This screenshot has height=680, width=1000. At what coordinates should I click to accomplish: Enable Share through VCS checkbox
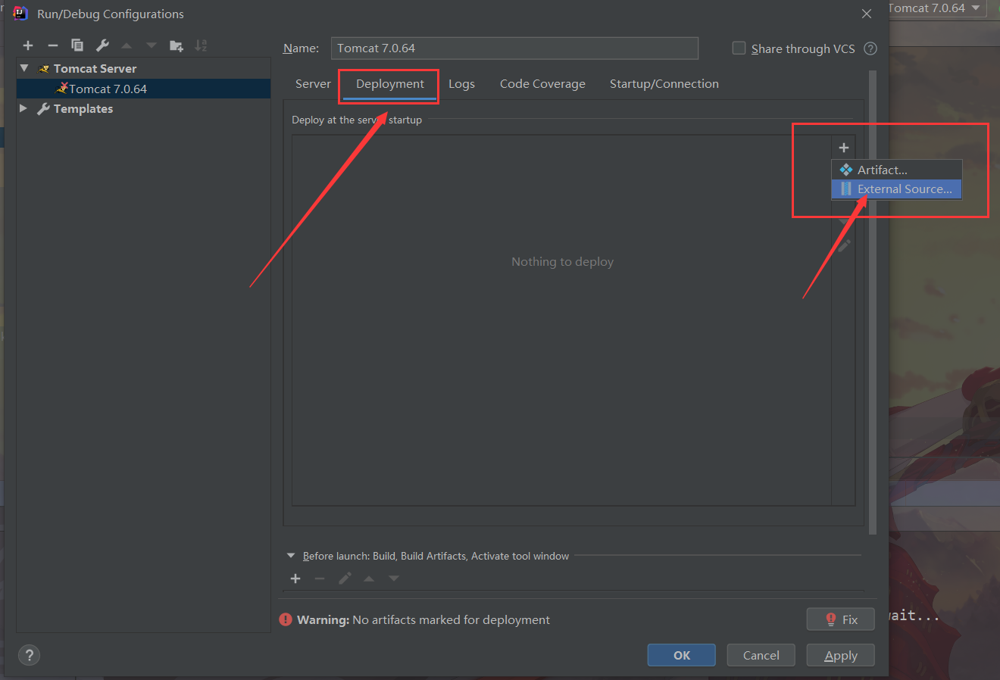tap(739, 48)
